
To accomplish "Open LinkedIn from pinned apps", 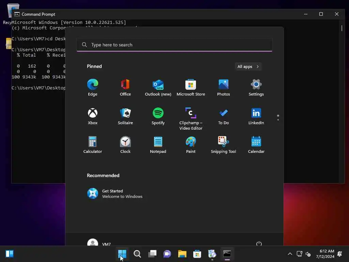I will coord(256,116).
